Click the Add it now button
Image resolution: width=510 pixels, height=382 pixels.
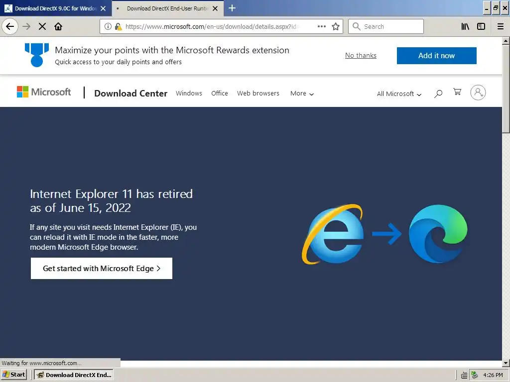(436, 56)
